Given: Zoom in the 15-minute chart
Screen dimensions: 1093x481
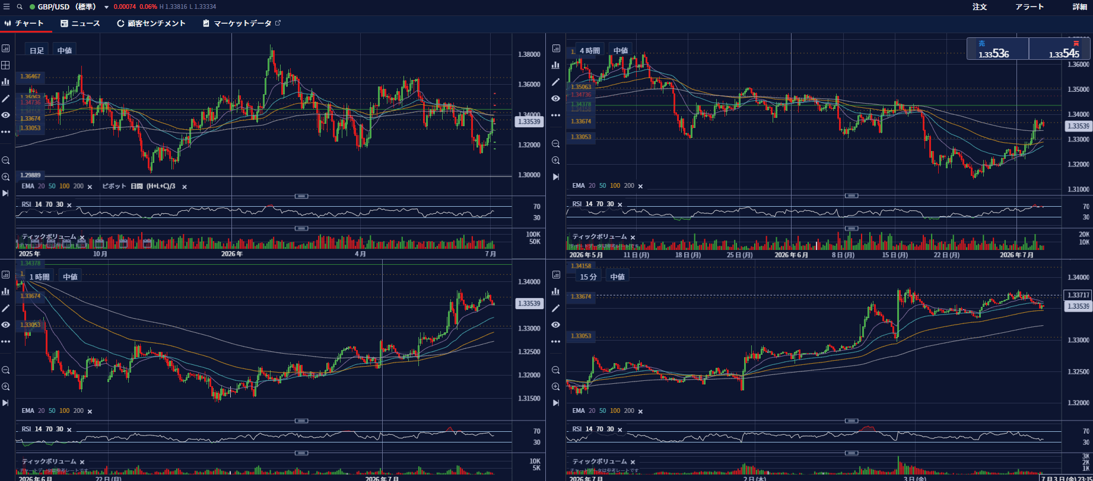Looking at the screenshot, I should point(556,387).
